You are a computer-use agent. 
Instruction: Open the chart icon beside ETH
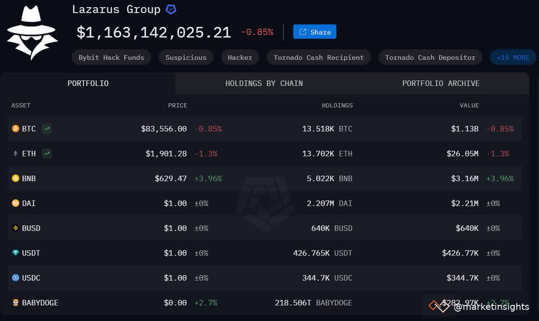pyautogui.click(x=47, y=154)
